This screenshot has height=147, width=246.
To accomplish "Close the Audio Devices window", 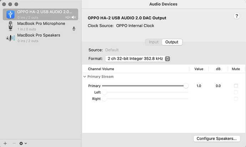I will pos(4,4).
